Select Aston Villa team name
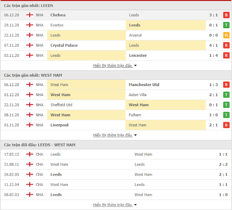The width and height of the screenshot is (232, 210). [x=137, y=95]
